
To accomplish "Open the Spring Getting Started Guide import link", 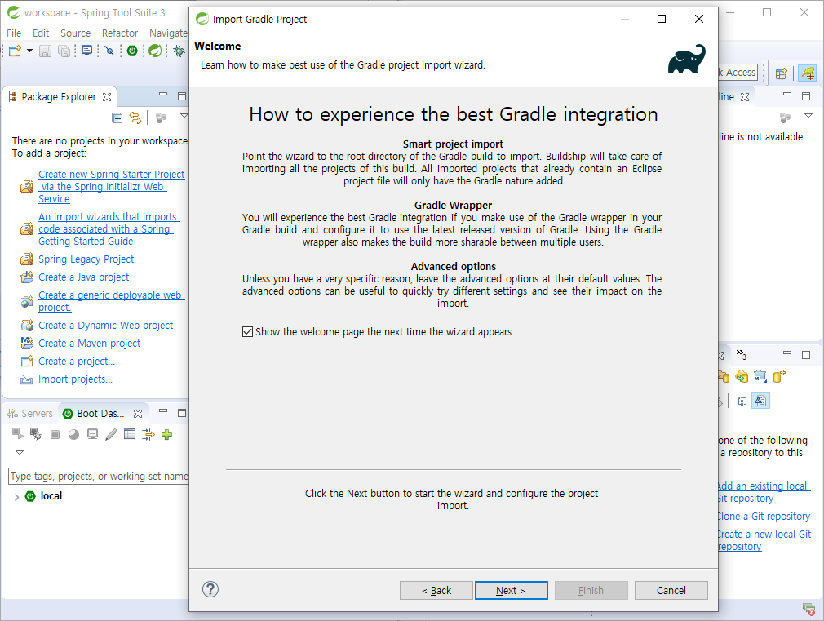I will click(x=109, y=228).
